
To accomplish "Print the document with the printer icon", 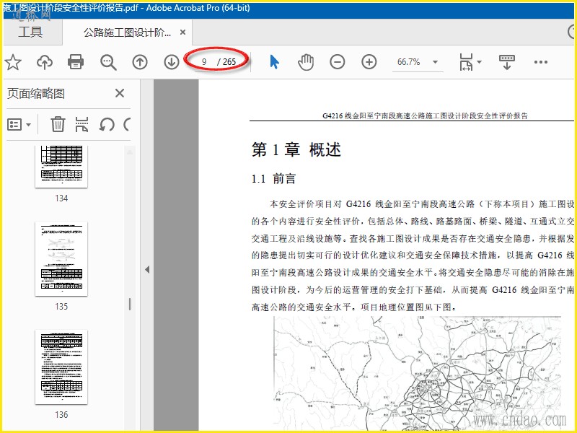I will pos(76,62).
